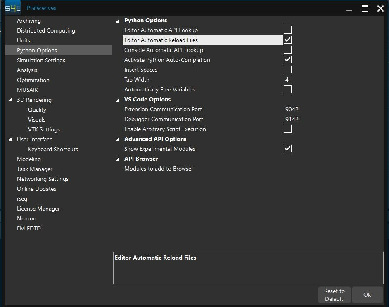Uncheck Editor Automatic Reload Files

pyautogui.click(x=287, y=40)
